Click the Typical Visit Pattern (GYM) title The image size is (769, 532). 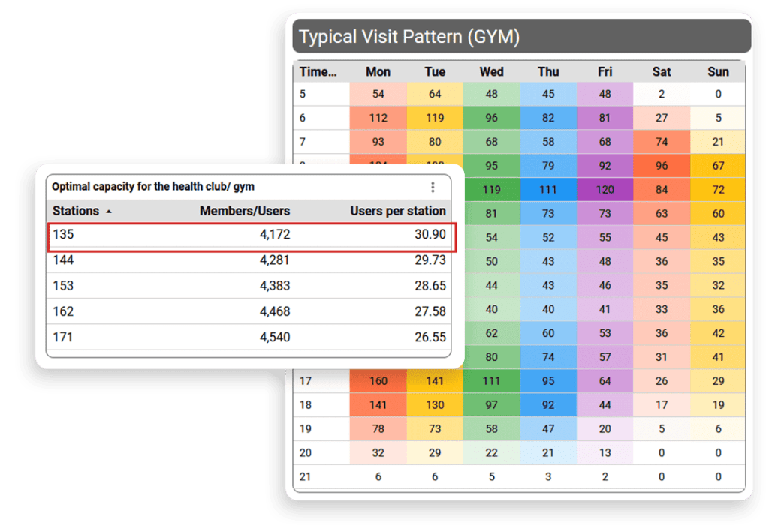[409, 37]
